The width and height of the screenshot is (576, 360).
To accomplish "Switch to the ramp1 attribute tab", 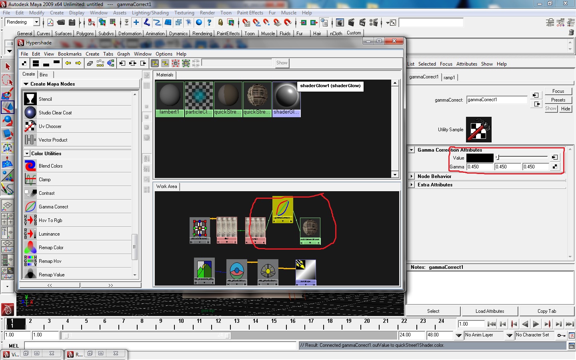I will tap(449, 78).
